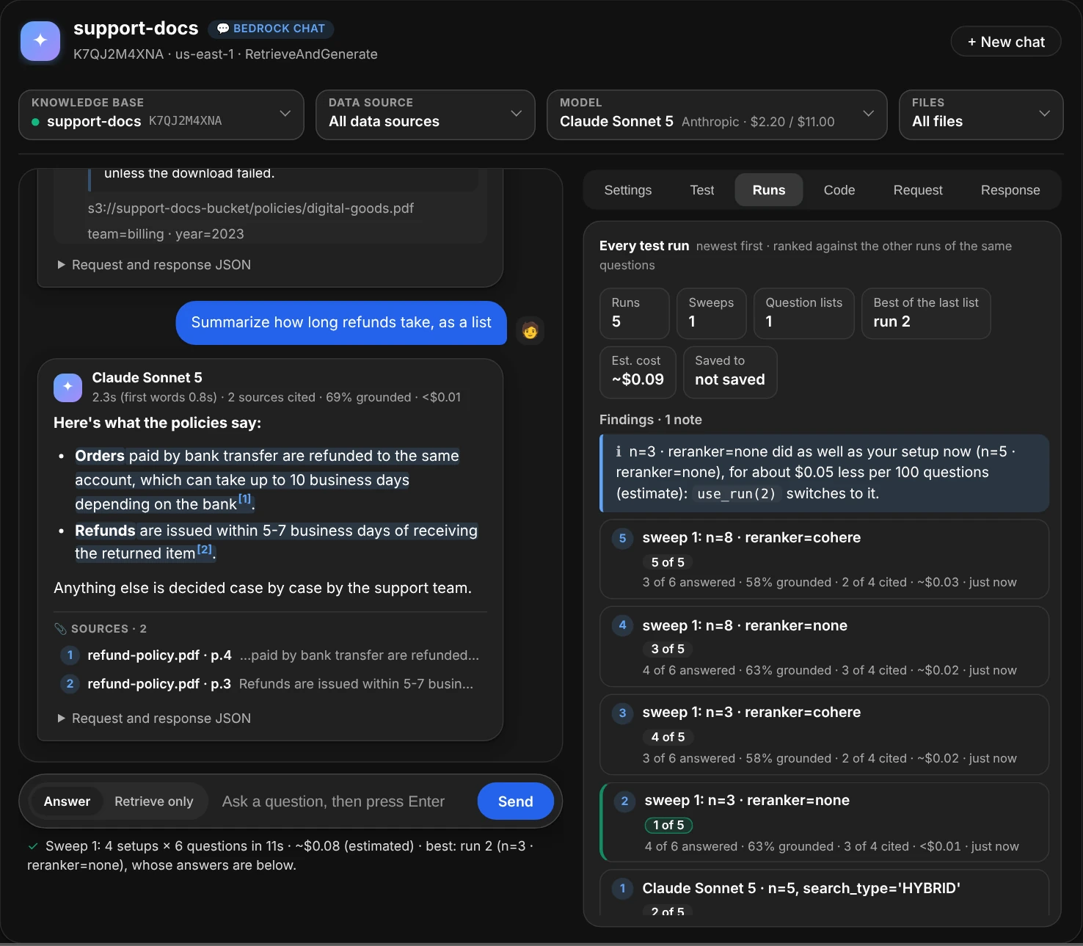Click the user avatar beside the refund question
The width and height of the screenshot is (1083, 946).
[x=530, y=330]
